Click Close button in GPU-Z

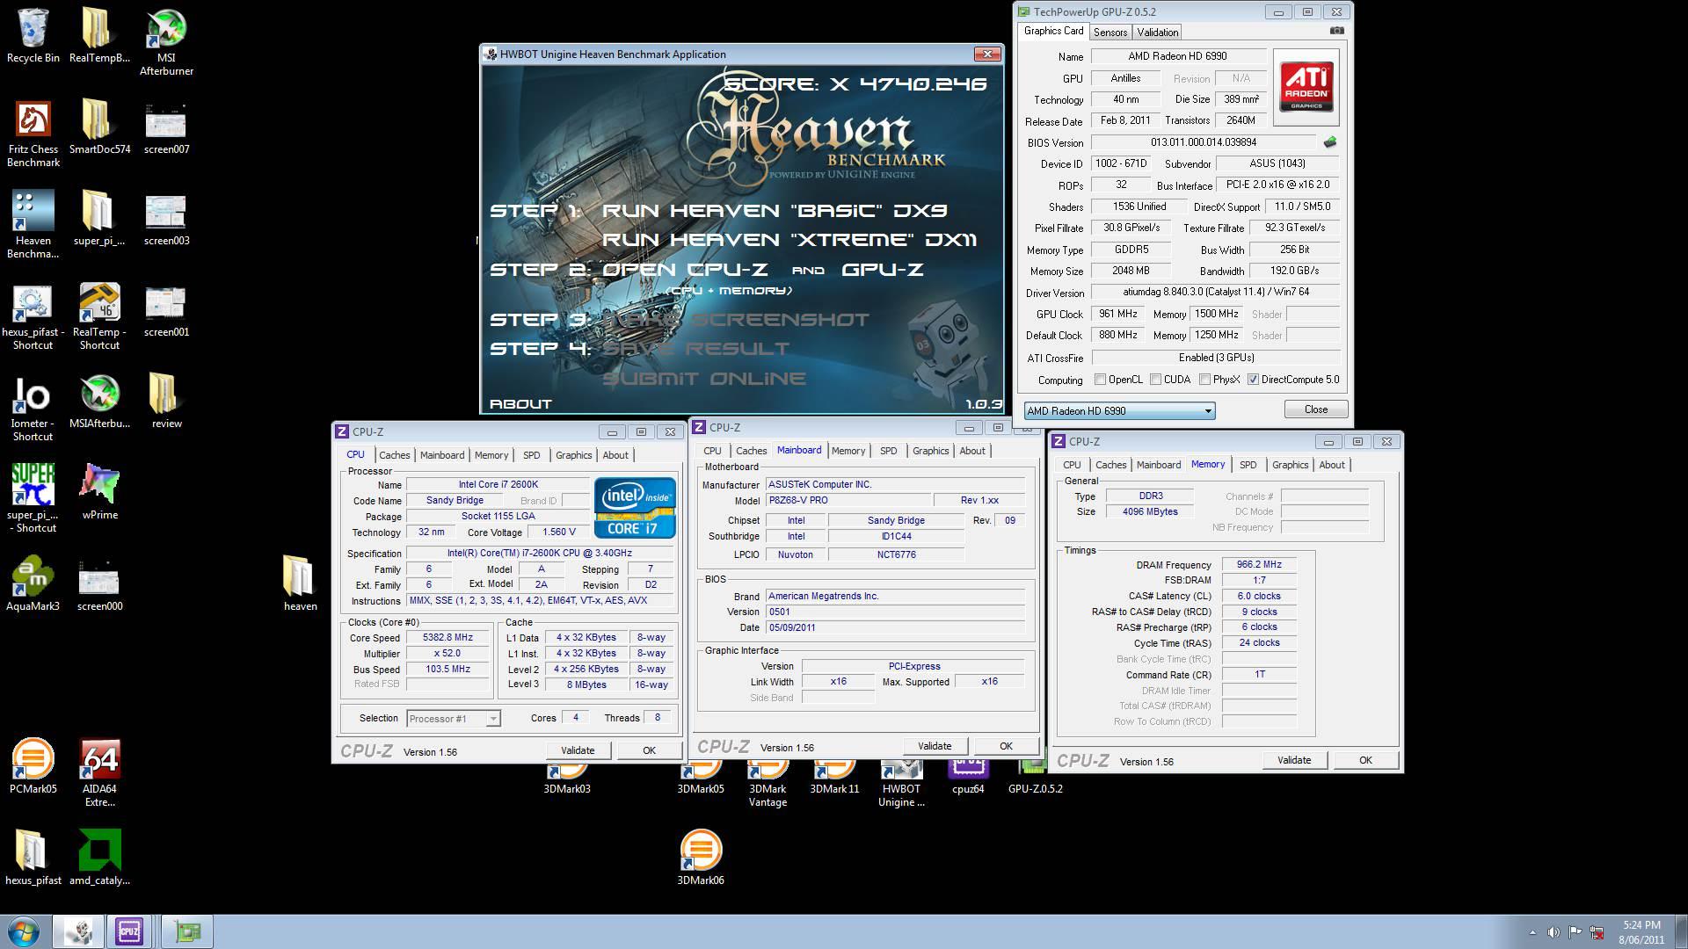pyautogui.click(x=1315, y=409)
